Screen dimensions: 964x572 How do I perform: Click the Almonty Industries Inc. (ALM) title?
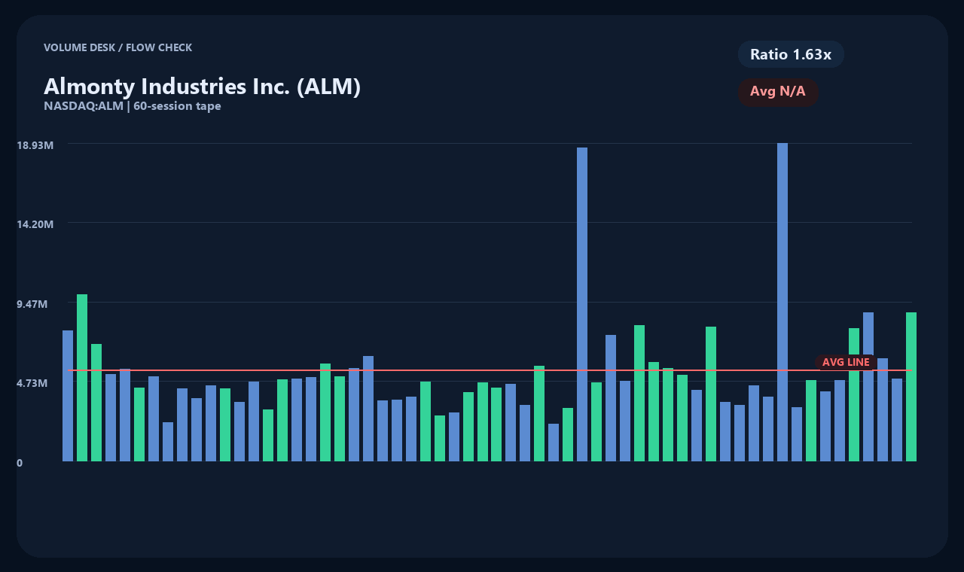coord(203,87)
